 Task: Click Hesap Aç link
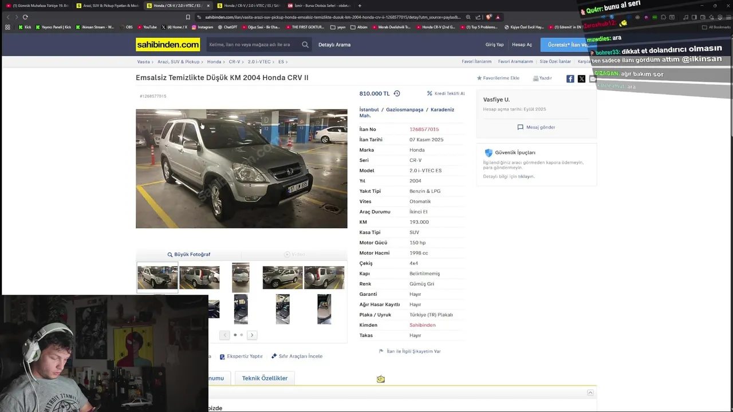point(522,45)
